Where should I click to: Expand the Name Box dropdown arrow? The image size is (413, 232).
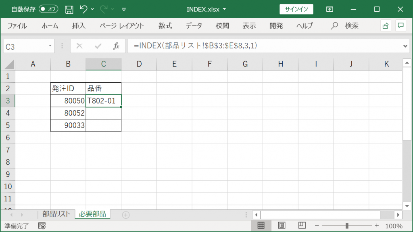point(50,46)
